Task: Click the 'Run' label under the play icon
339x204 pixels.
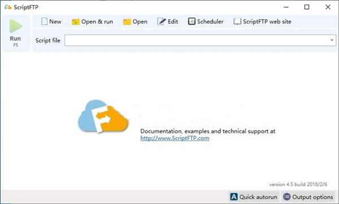Action: coord(15,38)
